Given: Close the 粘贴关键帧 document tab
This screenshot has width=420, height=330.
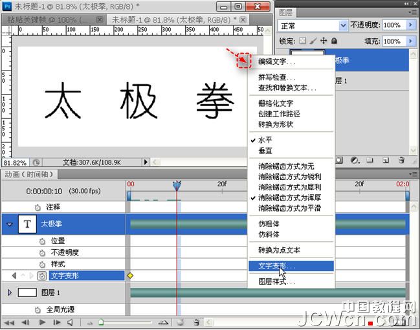Looking at the screenshot, I should [100, 19].
